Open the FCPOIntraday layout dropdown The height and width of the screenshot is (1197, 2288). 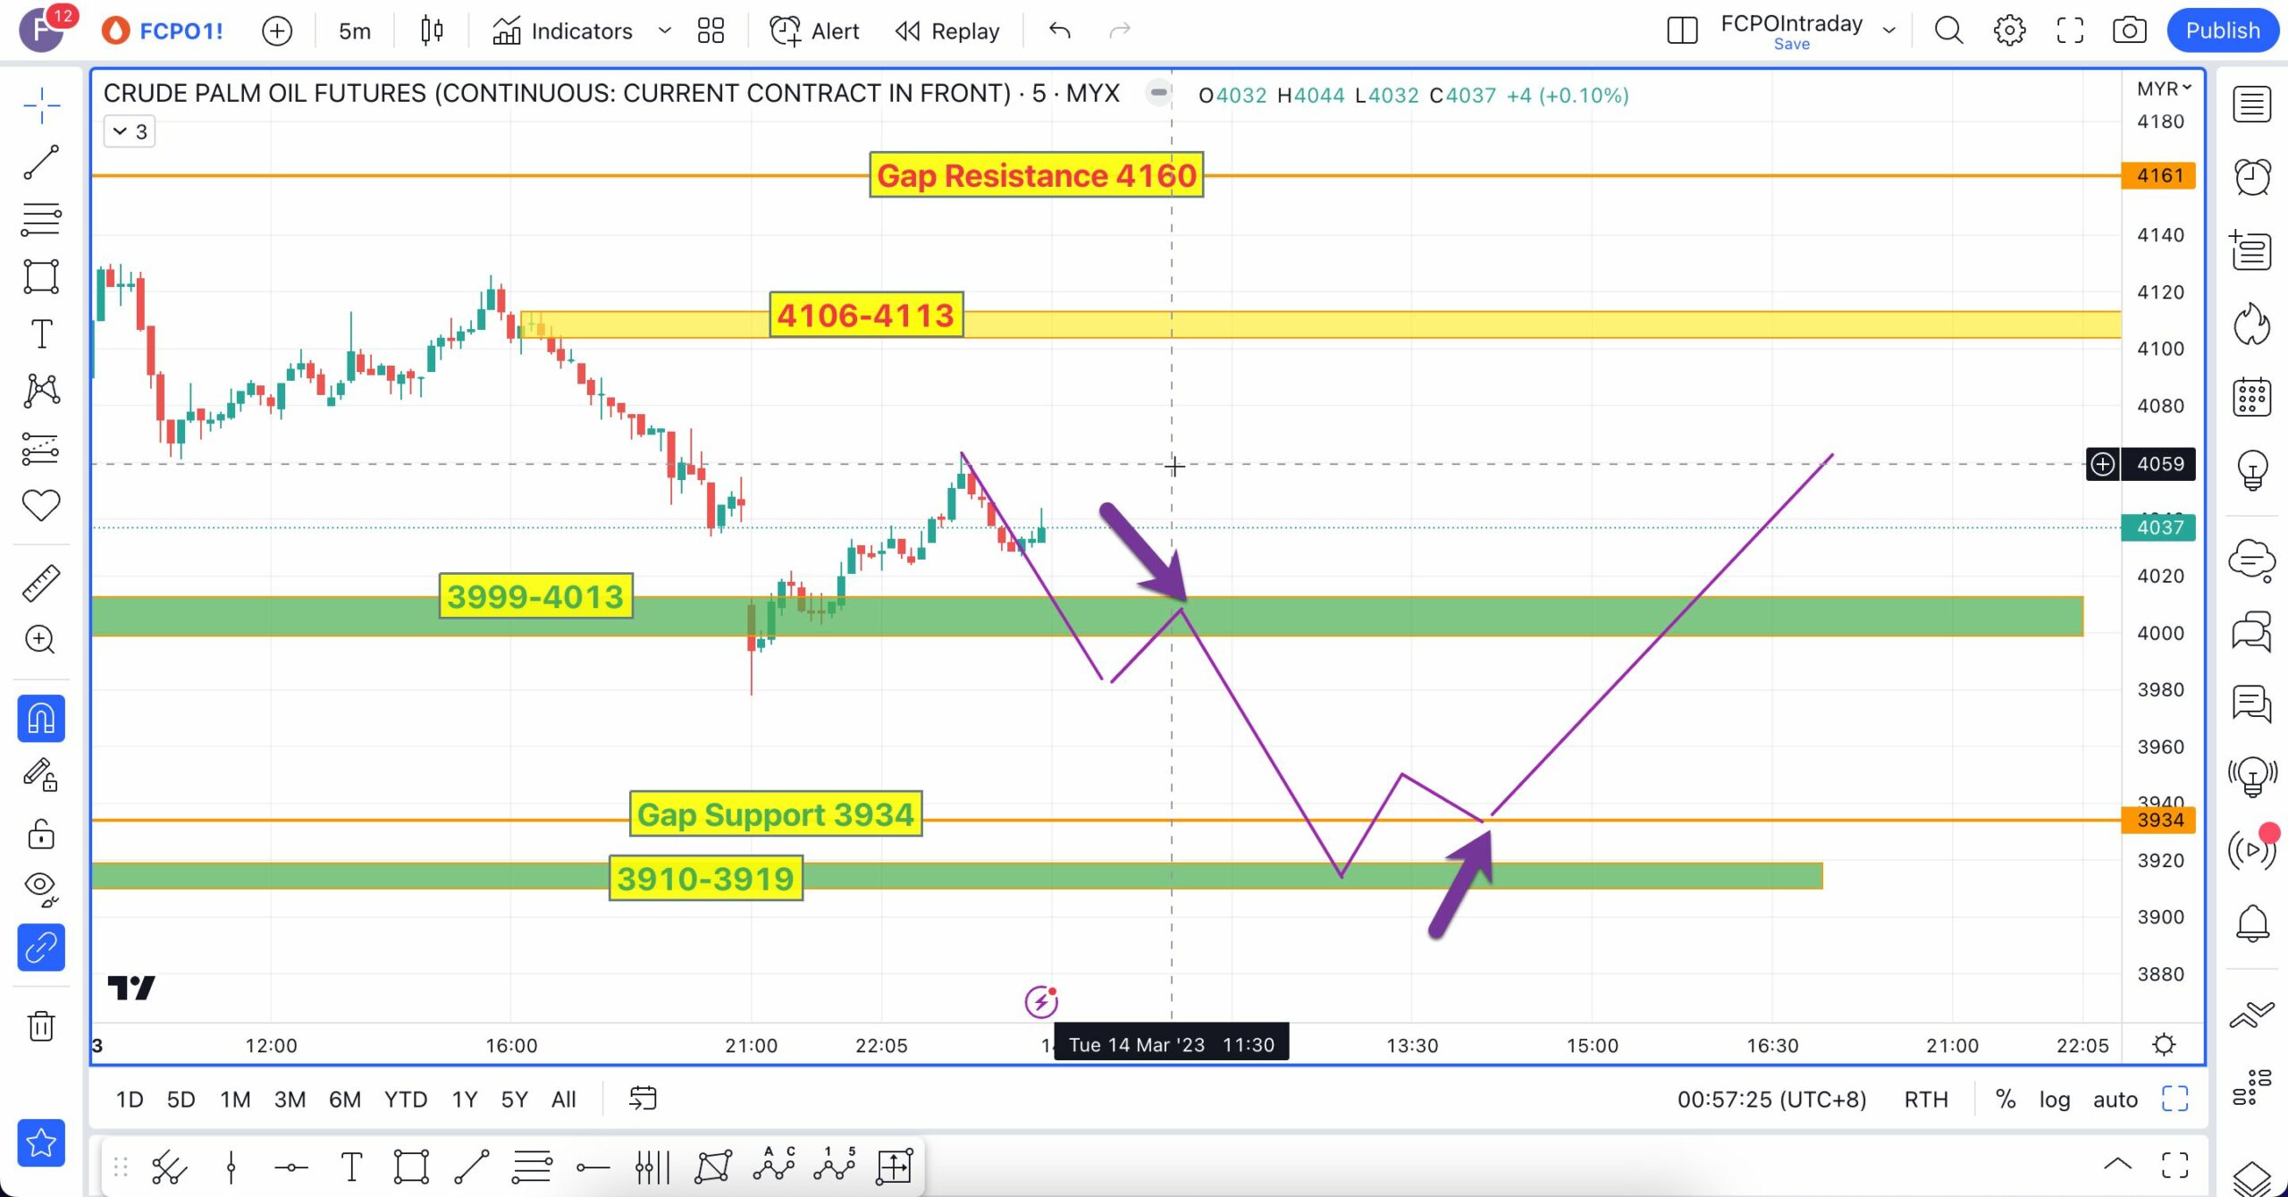click(x=1888, y=30)
